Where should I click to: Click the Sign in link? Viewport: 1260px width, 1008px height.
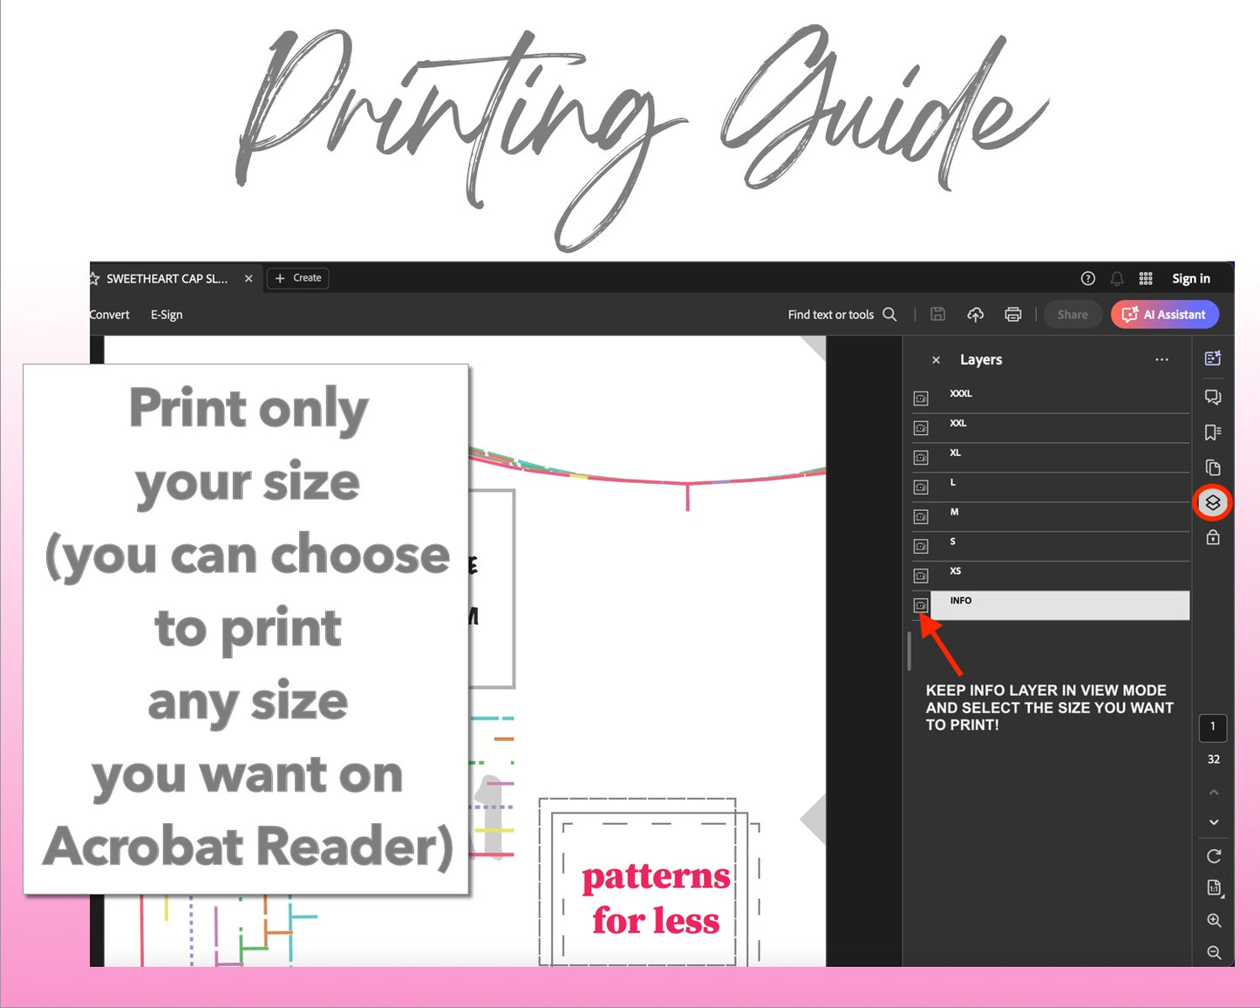(1190, 279)
